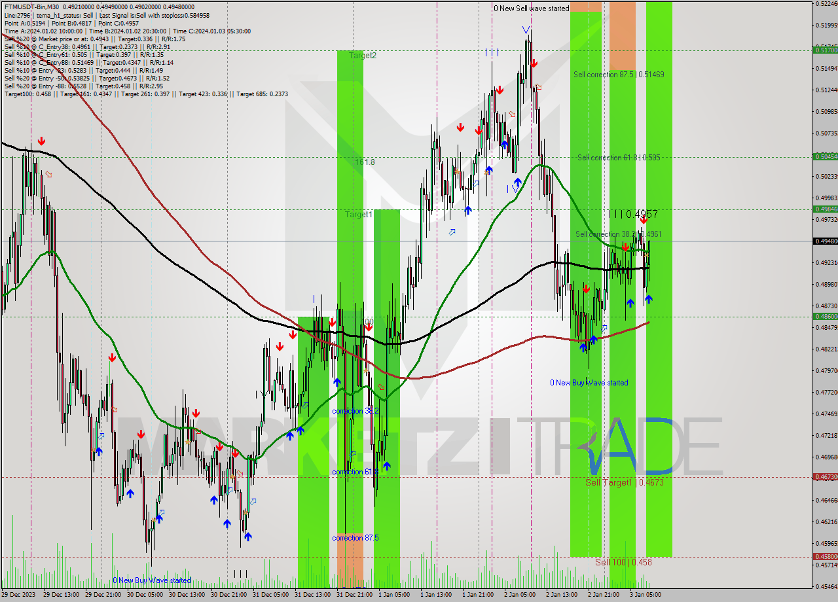Click the green 0.50454 price axis tag
Screen dimensions: 838x602
coord(825,156)
